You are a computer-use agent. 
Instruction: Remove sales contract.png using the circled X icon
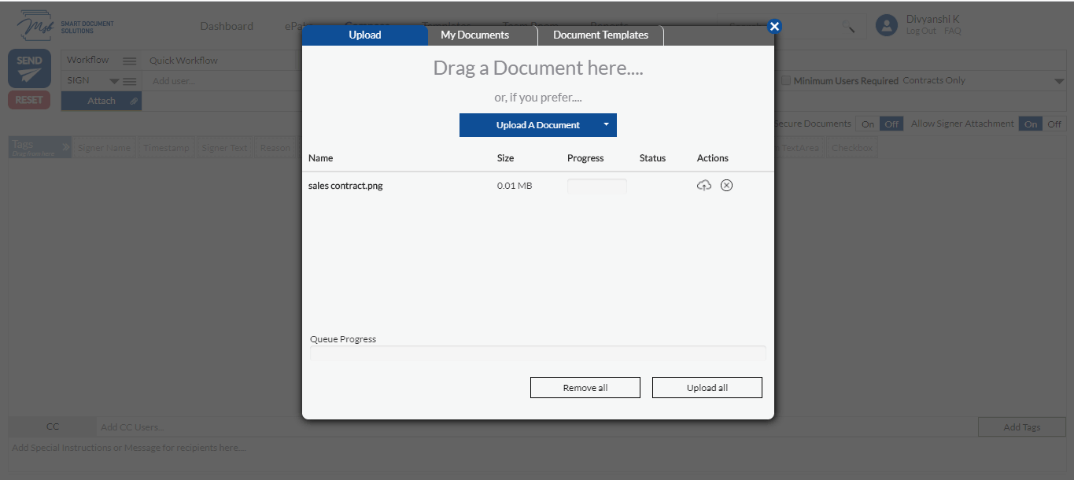click(x=726, y=185)
